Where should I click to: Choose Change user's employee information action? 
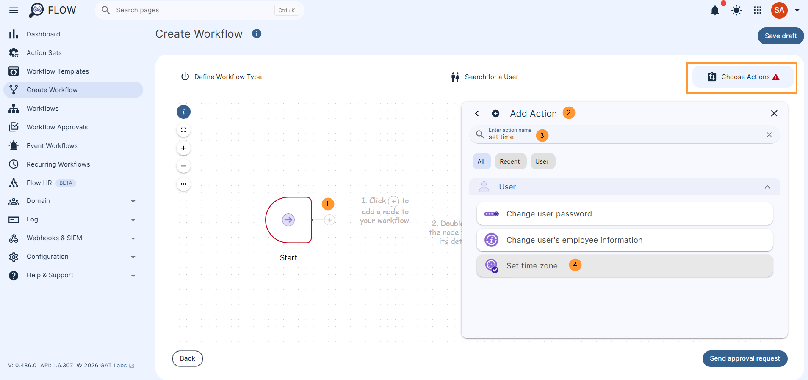[625, 240]
